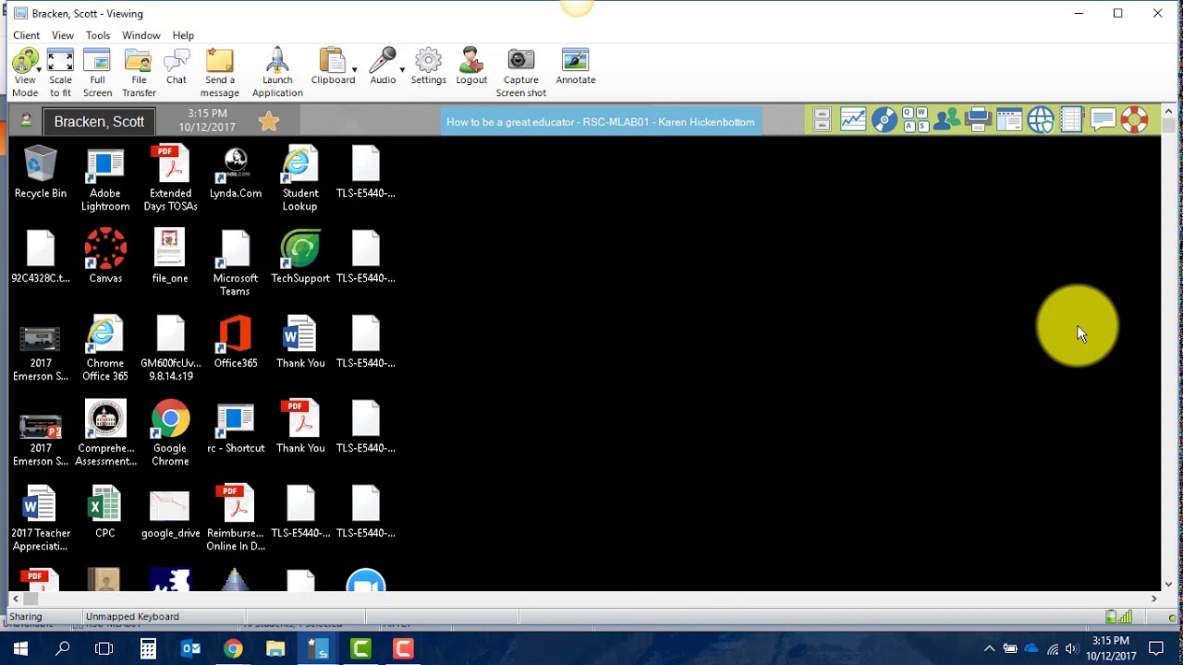Open the Tools menu
Image resolution: width=1183 pixels, height=665 pixels.
pos(98,35)
